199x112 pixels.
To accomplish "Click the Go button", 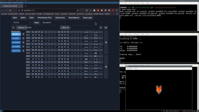I will [106, 28].
